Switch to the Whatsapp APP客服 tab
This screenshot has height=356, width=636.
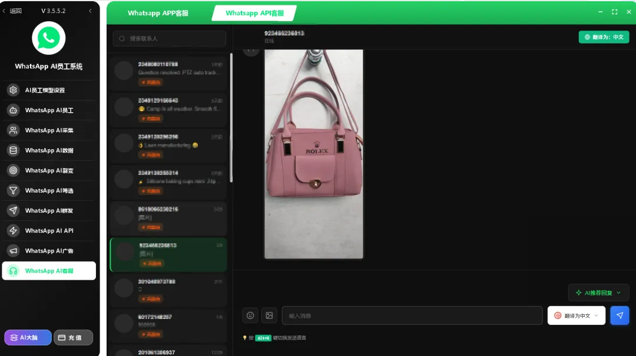tap(158, 13)
